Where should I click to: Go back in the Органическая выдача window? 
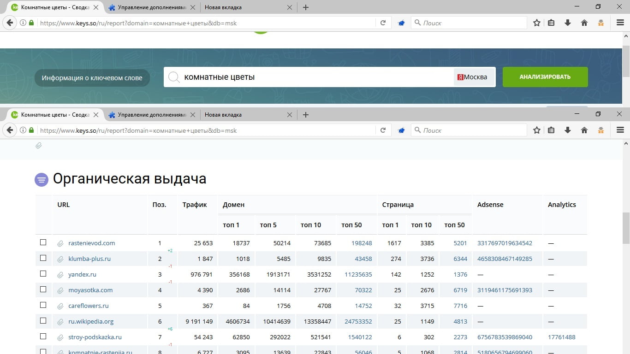tap(10, 130)
